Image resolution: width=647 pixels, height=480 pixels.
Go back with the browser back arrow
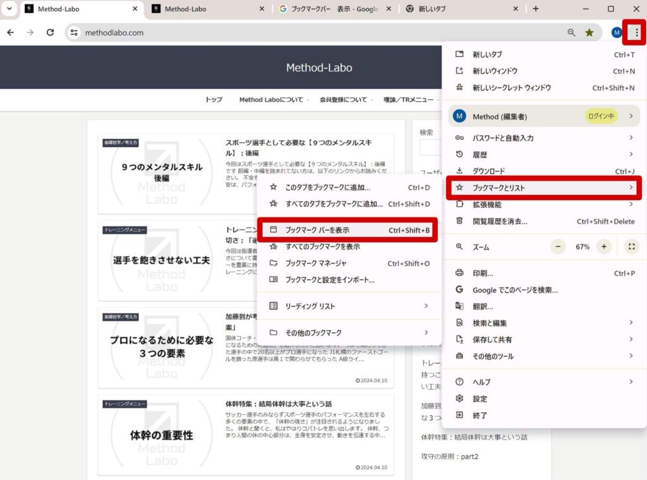point(11,32)
